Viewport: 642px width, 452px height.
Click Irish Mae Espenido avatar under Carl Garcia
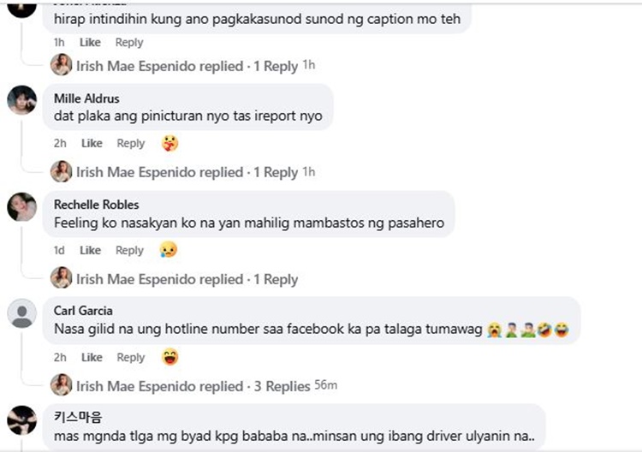coord(62,385)
